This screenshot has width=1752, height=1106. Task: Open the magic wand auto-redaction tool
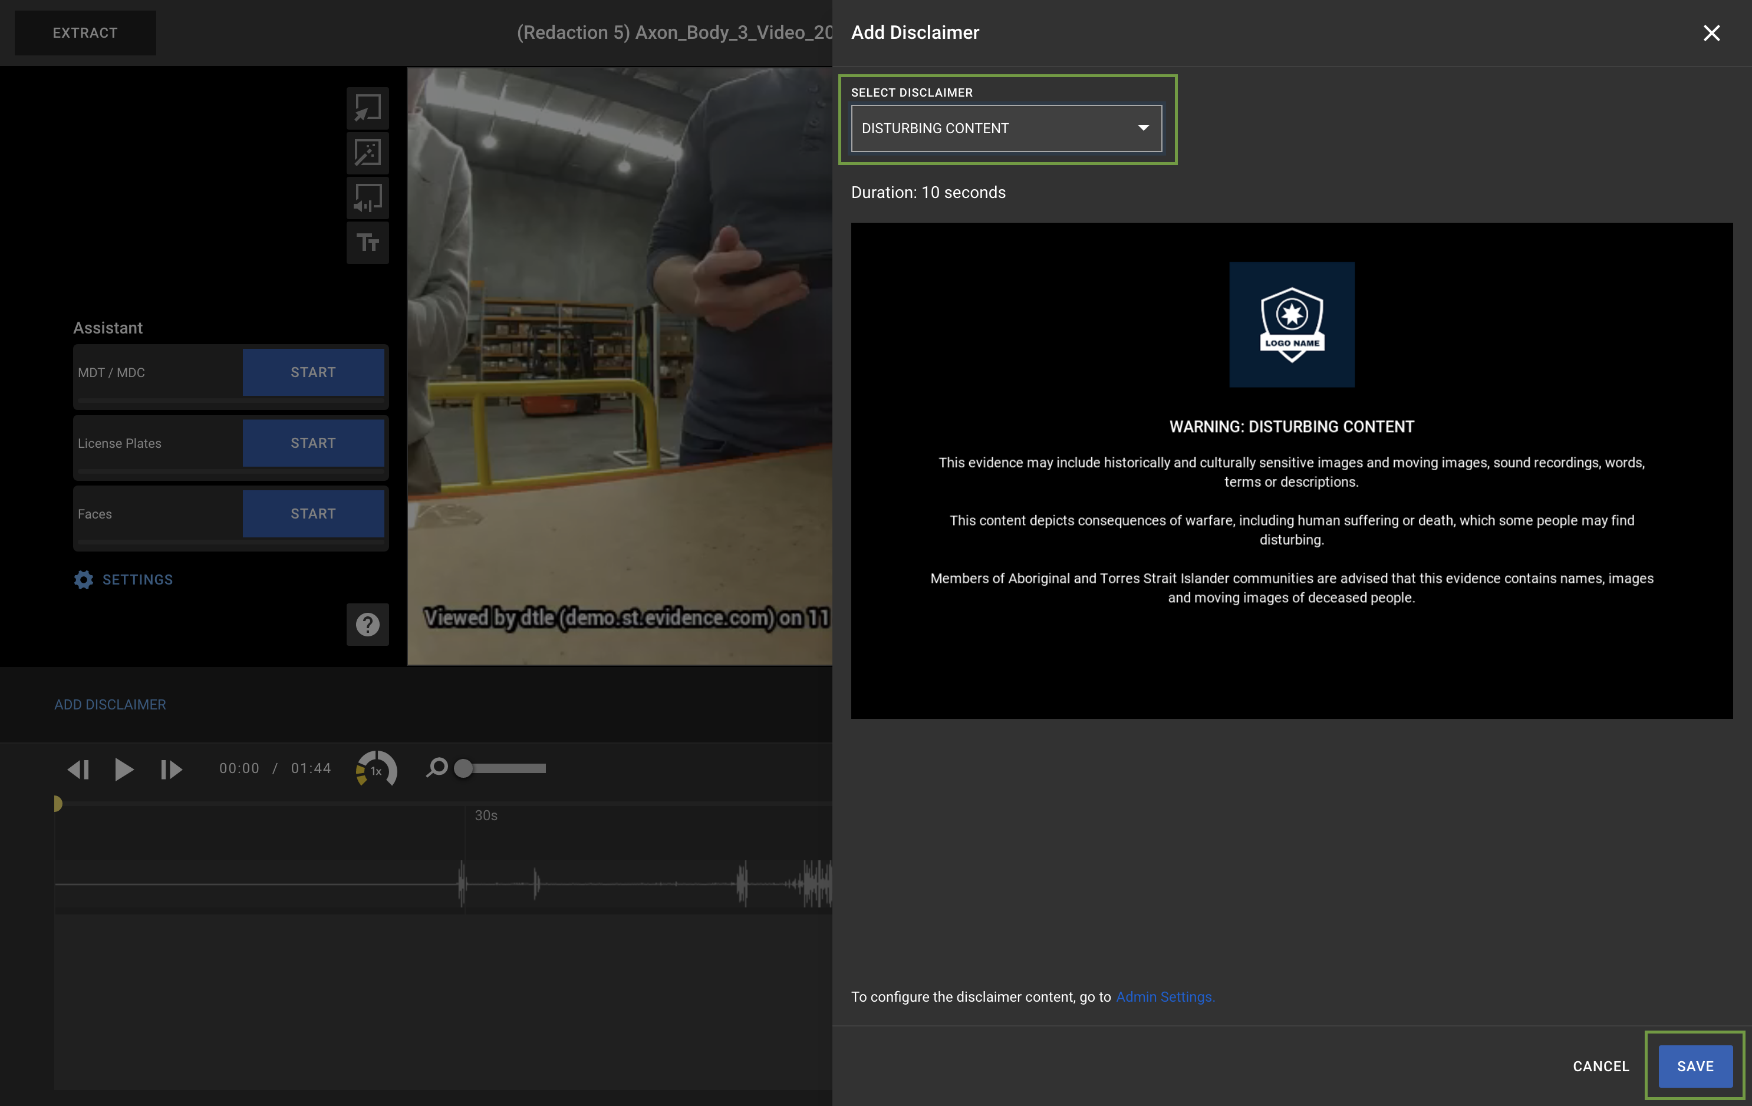click(x=367, y=153)
